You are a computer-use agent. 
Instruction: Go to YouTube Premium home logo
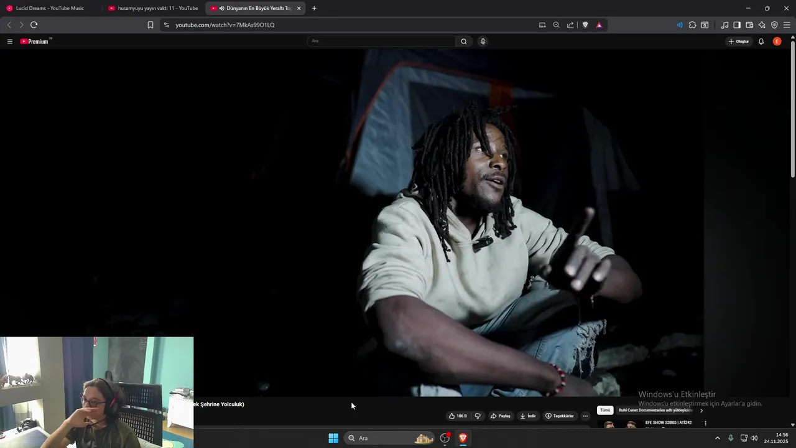pyautogui.click(x=35, y=42)
